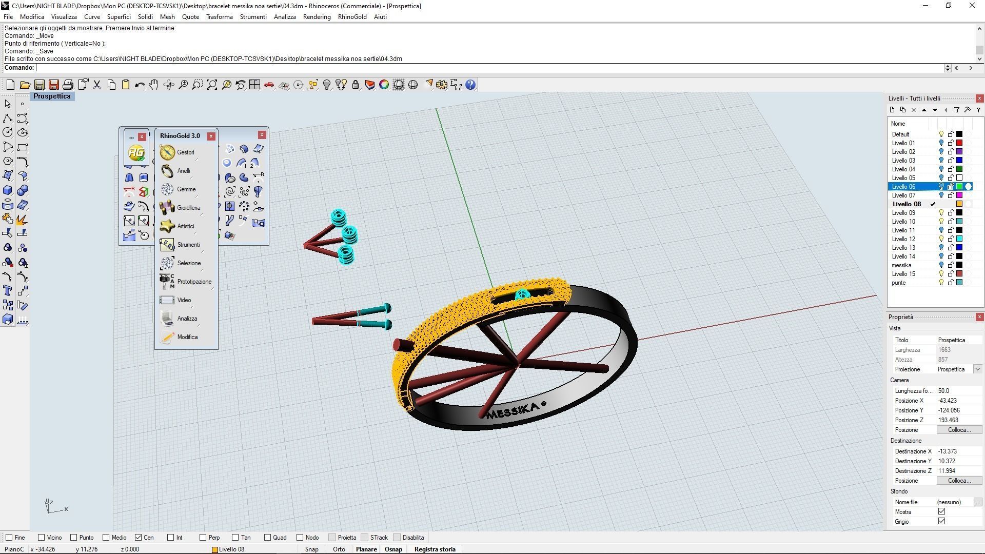Click the hammer tools icon in Livelli panel
985x554 pixels.
[967, 110]
